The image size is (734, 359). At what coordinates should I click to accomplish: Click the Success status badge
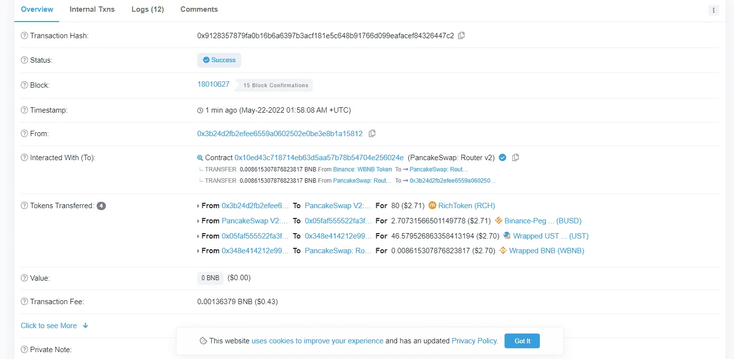[x=219, y=60]
